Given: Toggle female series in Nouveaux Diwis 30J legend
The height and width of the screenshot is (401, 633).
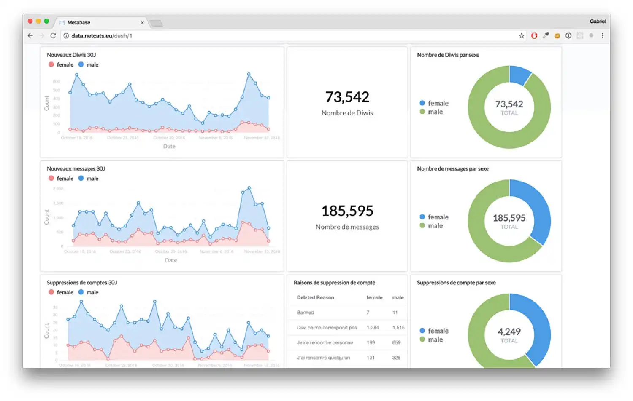Looking at the screenshot, I should 61,64.
